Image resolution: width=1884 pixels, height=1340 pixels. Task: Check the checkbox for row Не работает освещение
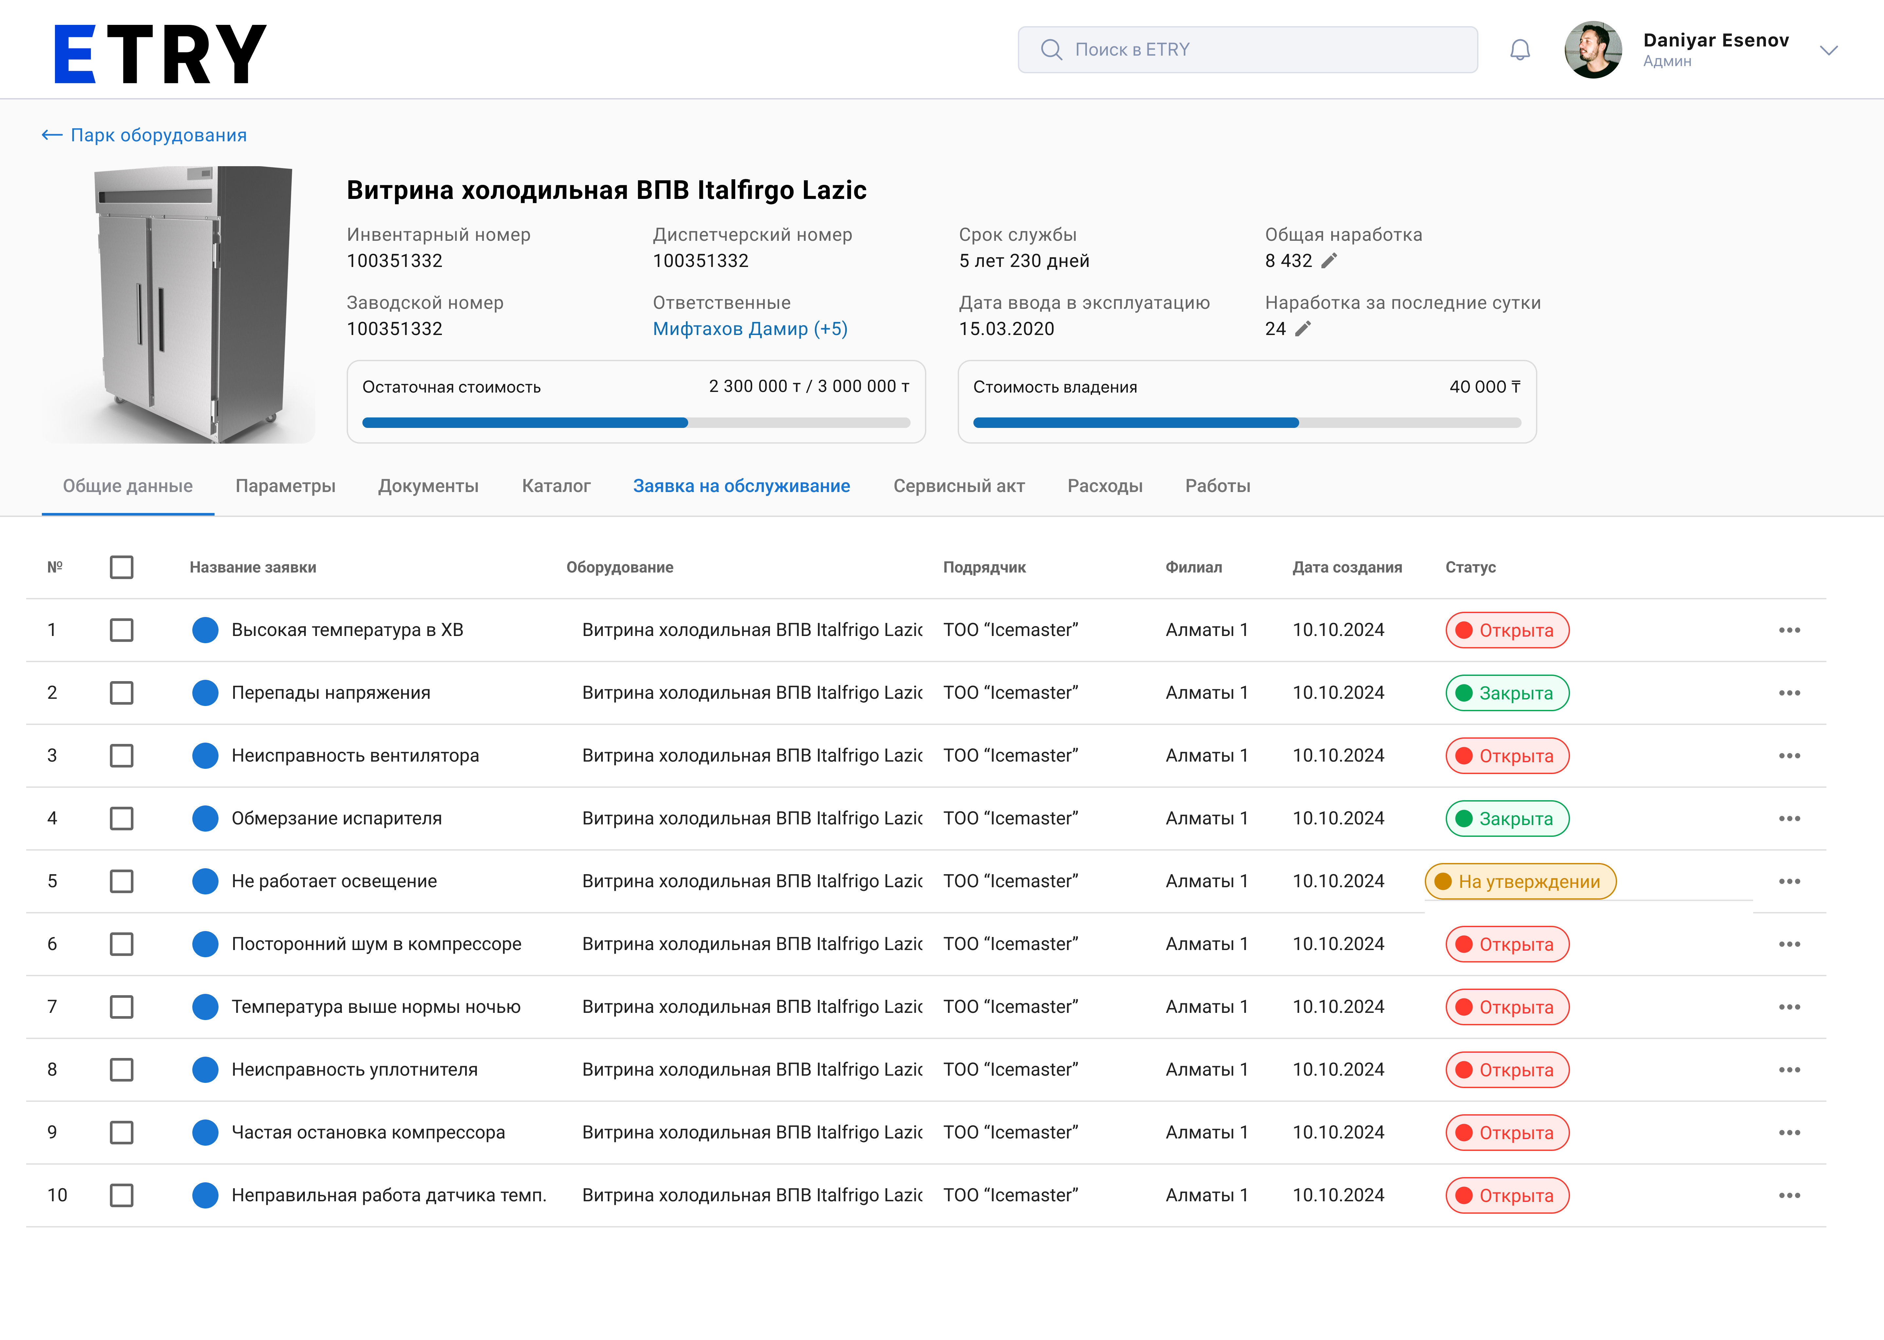pyautogui.click(x=121, y=881)
